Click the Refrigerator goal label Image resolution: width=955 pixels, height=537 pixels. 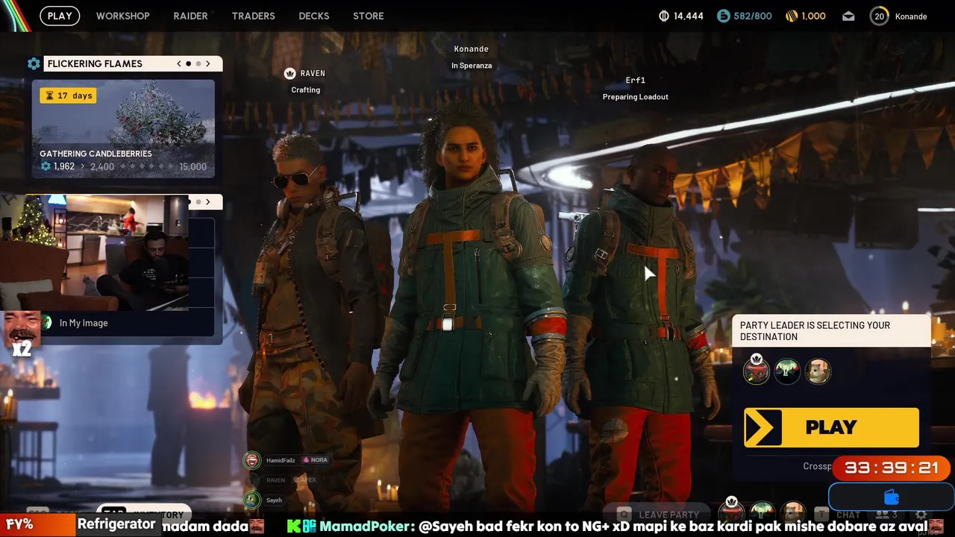117,524
